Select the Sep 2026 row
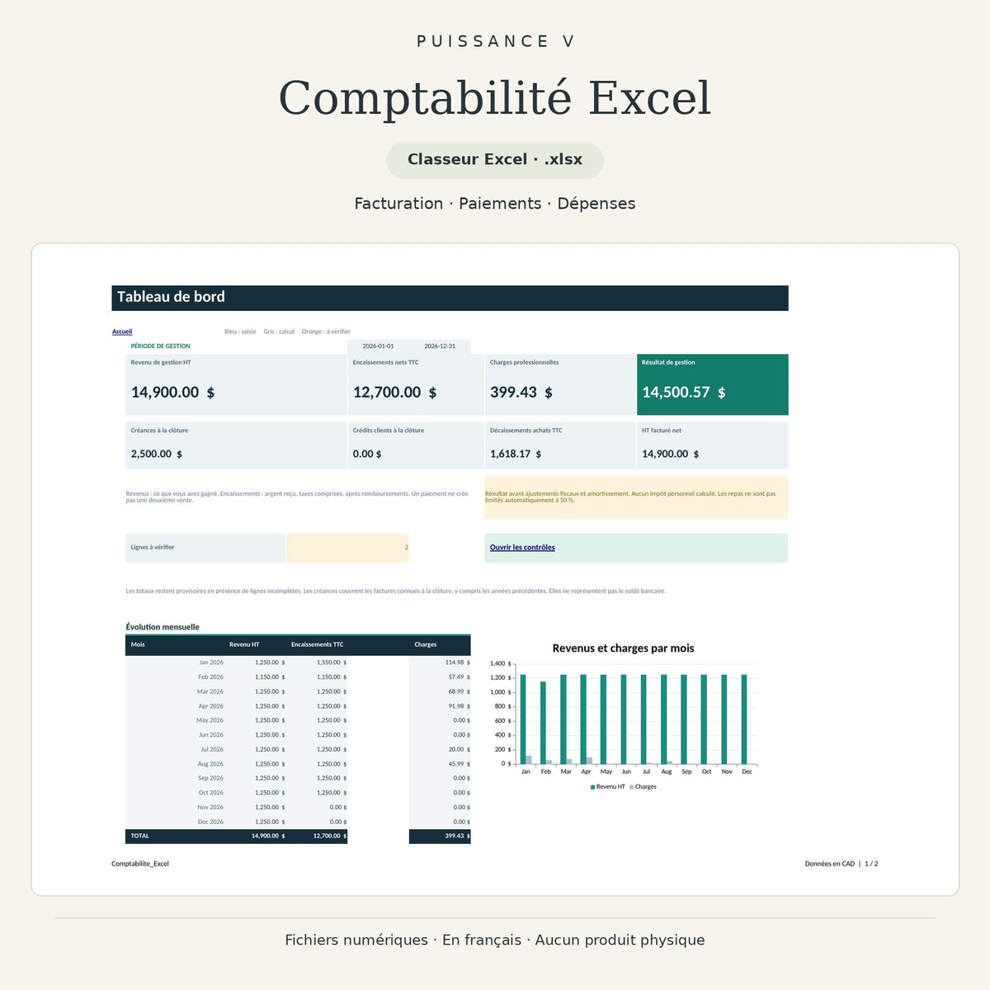The height and width of the screenshot is (990, 990). click(298, 778)
